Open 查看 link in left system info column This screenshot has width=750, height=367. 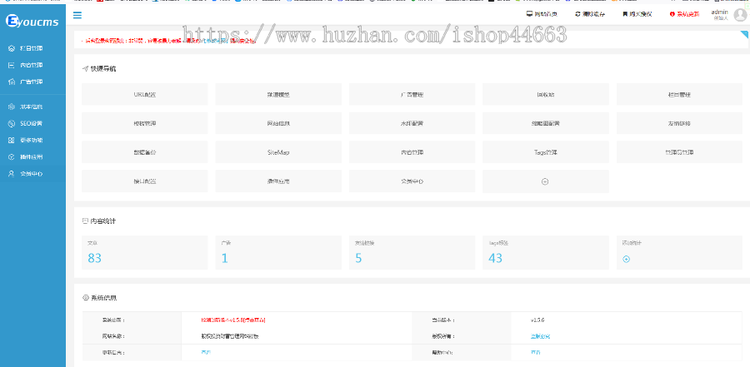(x=206, y=352)
